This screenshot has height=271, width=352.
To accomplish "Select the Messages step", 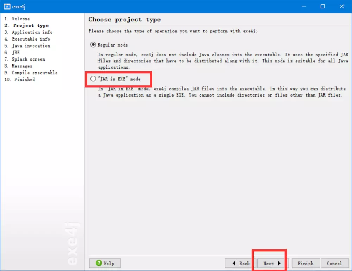I will (x=22, y=66).
